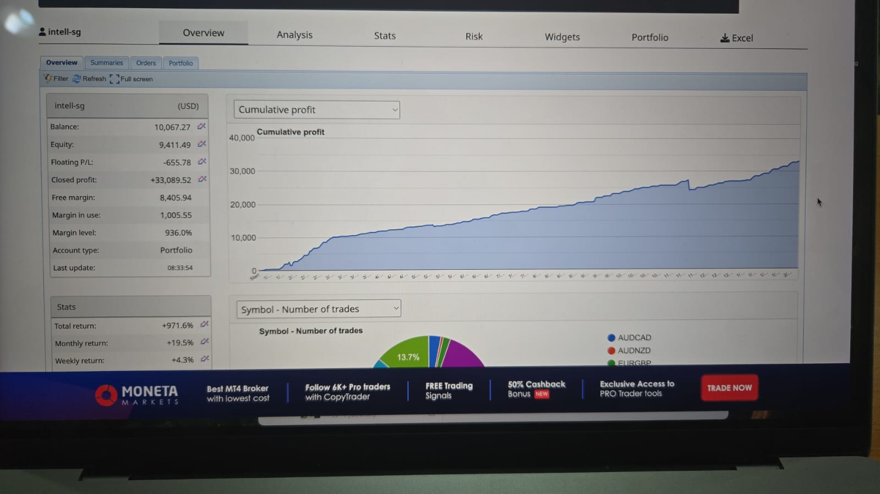Screen dimensions: 880x494
Task: Click the chart icon beside Floating P/L
Action: 202,162
